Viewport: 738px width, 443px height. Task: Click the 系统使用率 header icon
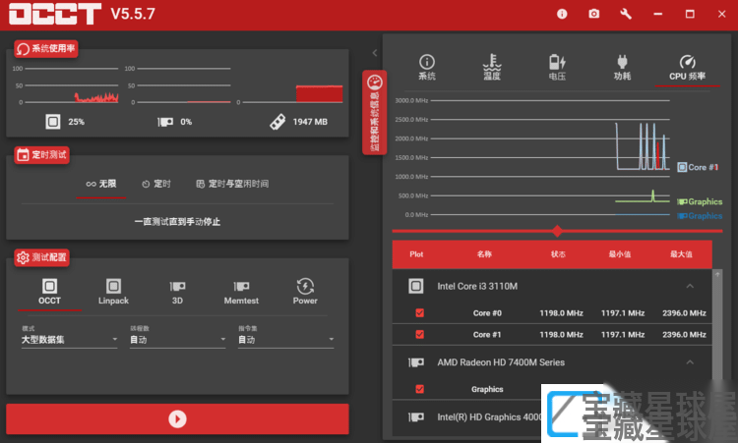point(23,49)
